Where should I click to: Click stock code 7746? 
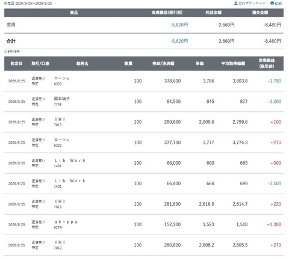click(x=58, y=105)
